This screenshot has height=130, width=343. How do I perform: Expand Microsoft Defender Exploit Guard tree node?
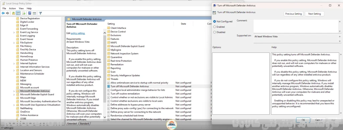pyautogui.click(x=14, y=95)
